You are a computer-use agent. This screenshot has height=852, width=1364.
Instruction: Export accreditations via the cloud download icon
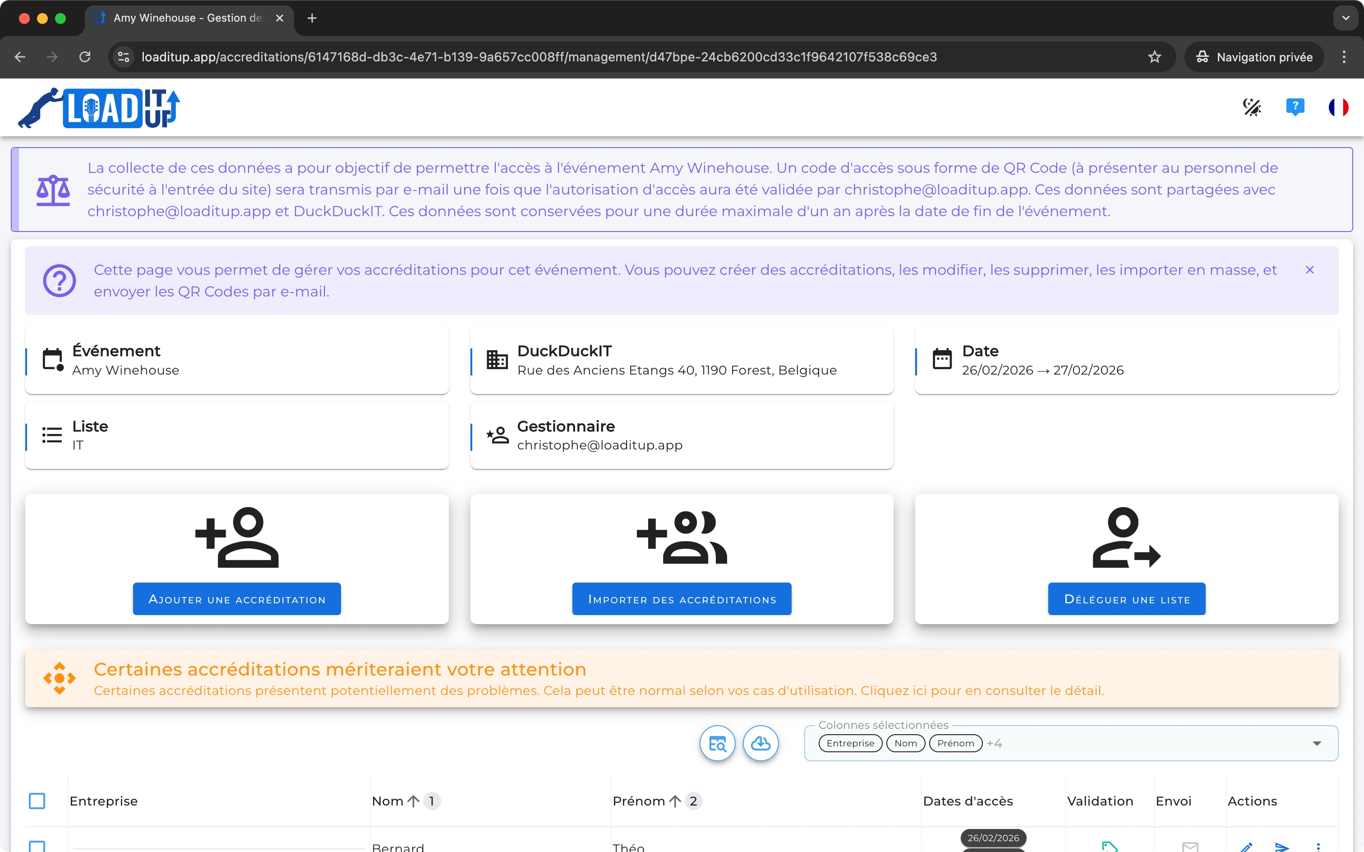point(761,743)
